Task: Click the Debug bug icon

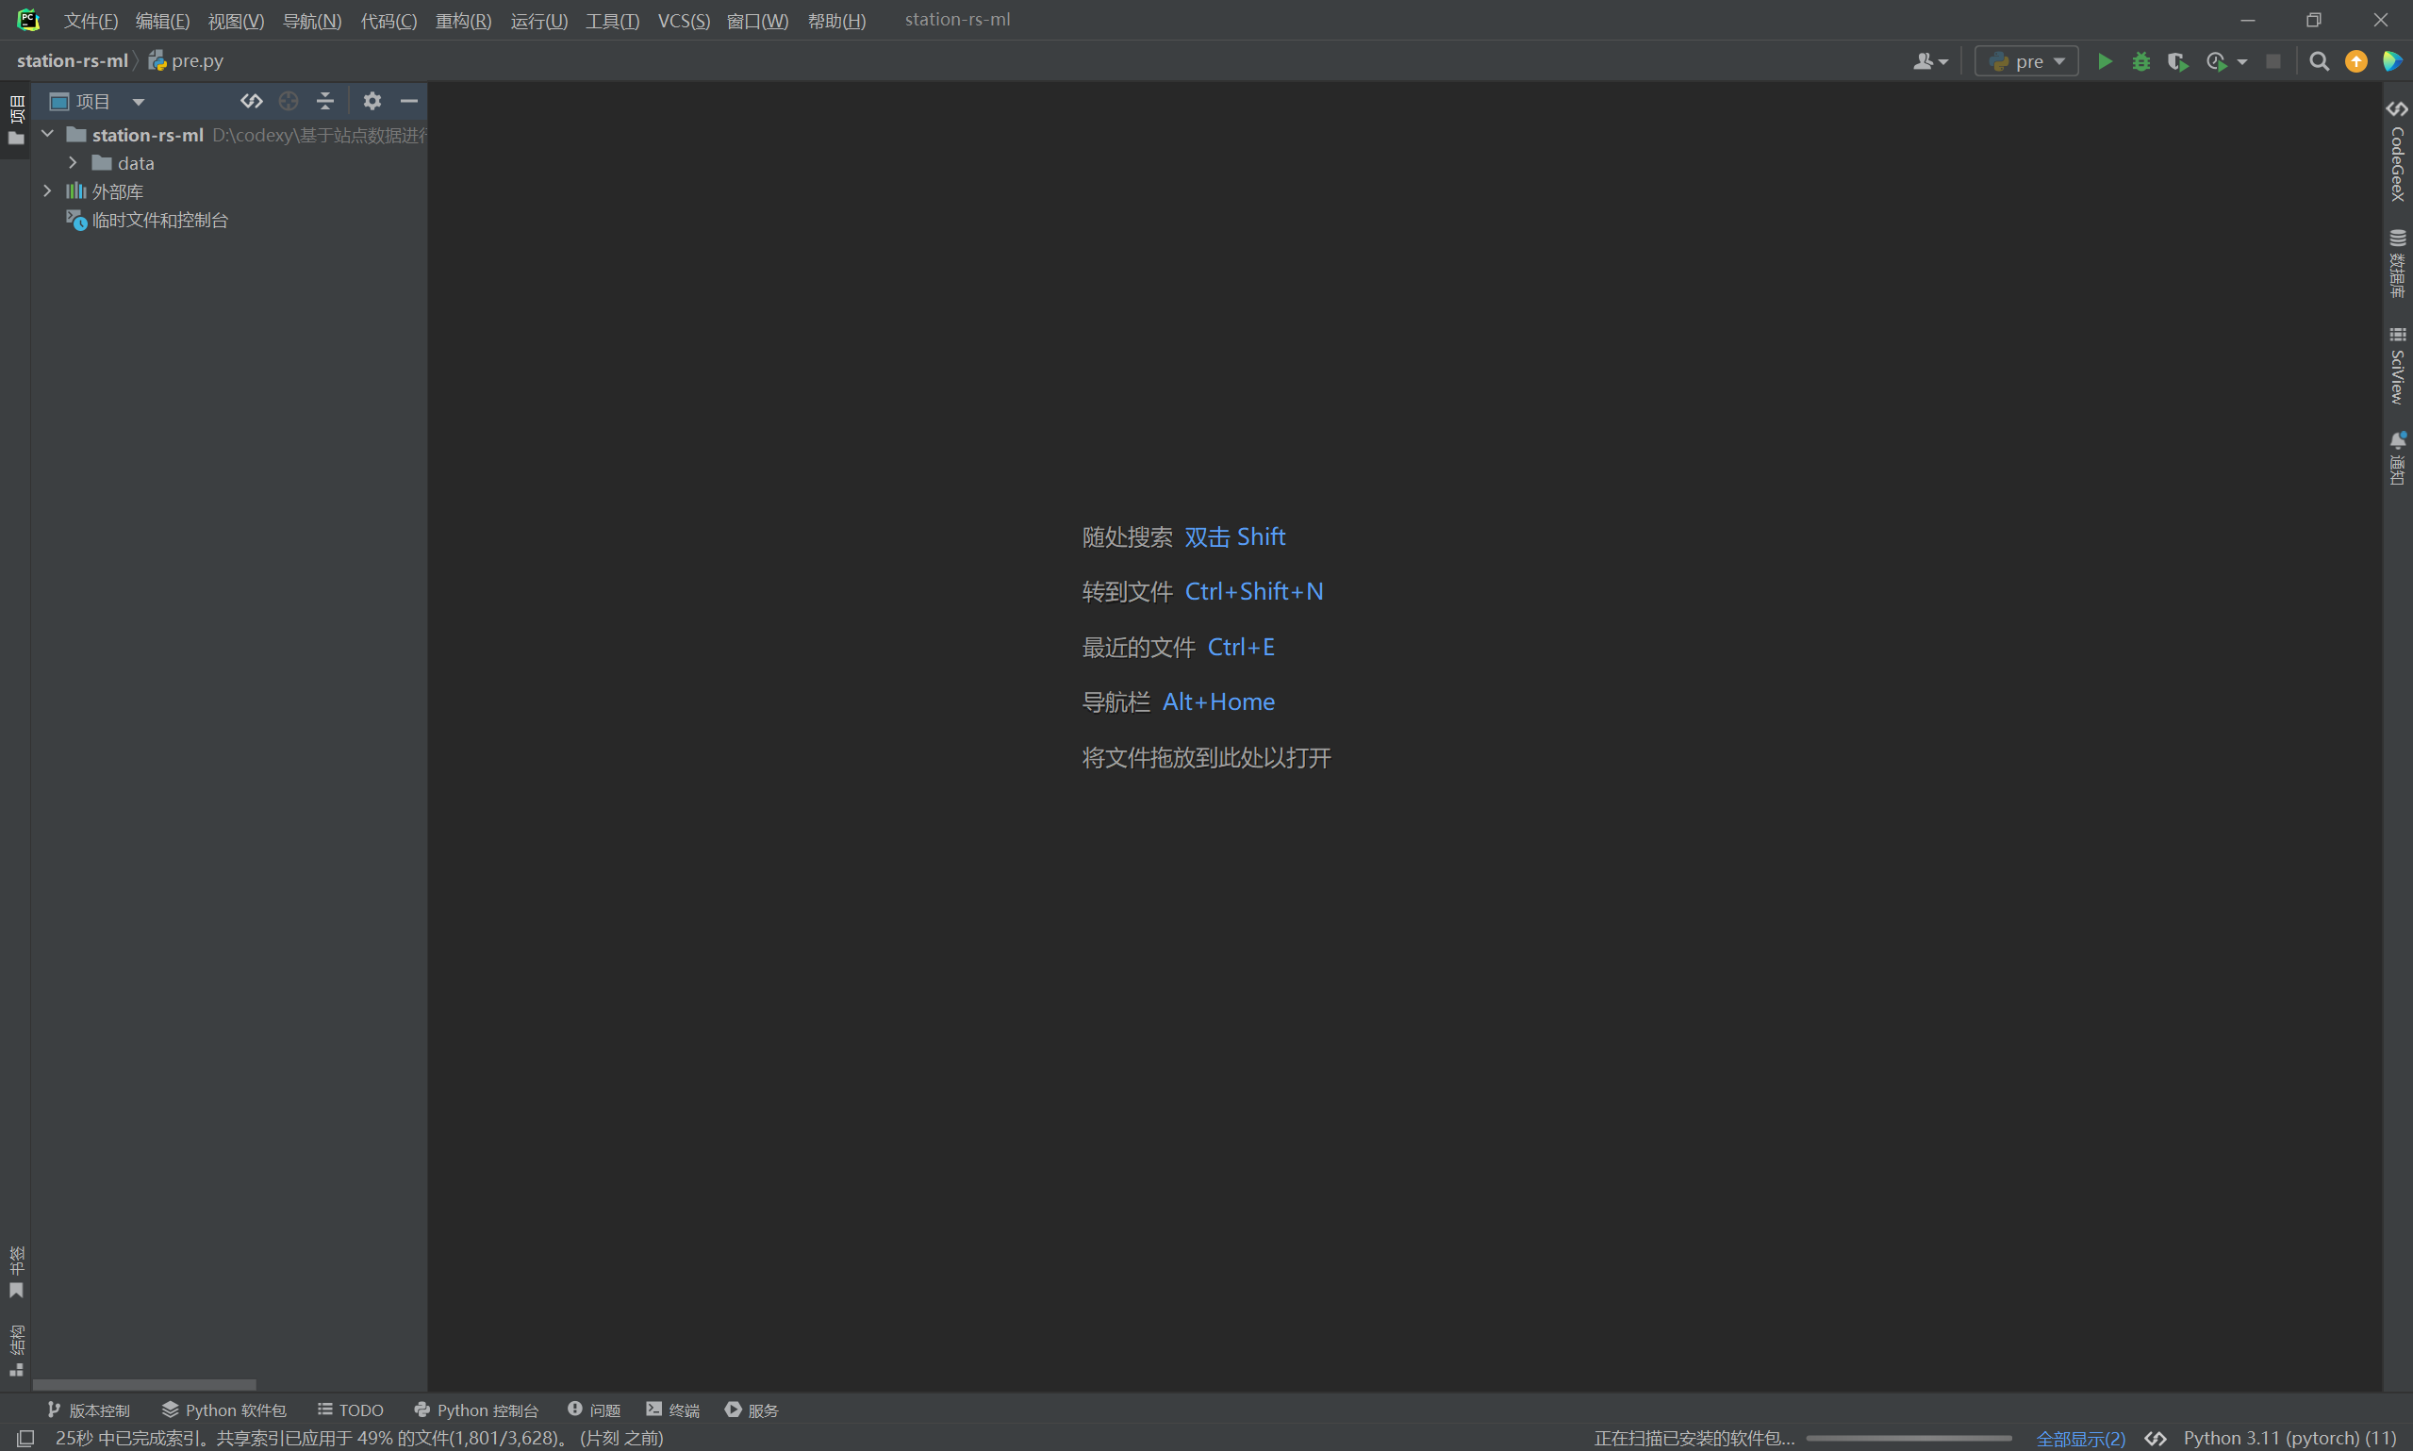Action: [x=2140, y=61]
